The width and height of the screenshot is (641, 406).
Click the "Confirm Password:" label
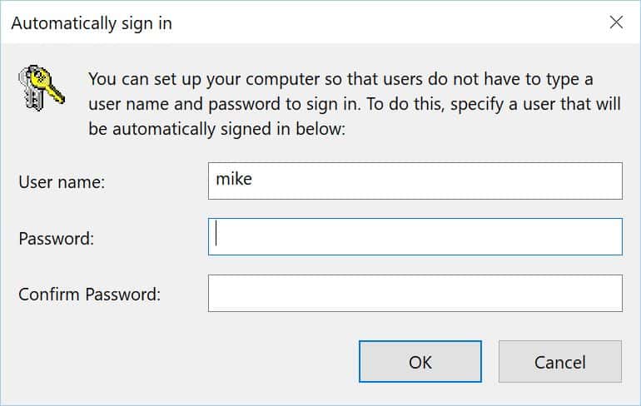(x=90, y=295)
